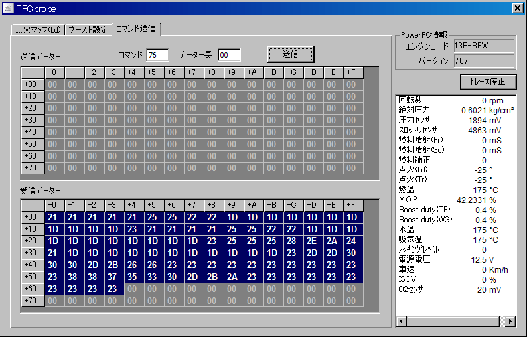Open the ブースト設定 tab
Viewport: 527px width, 337px height.
[x=88, y=30]
